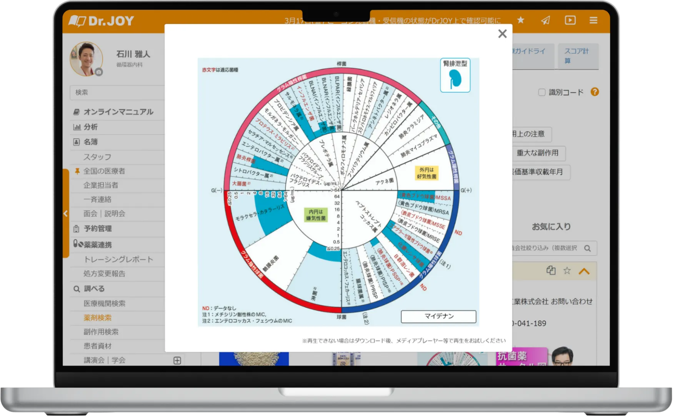This screenshot has height=416, width=673.
Task: Select 患者資材 in the sidebar
Action: pyautogui.click(x=97, y=346)
